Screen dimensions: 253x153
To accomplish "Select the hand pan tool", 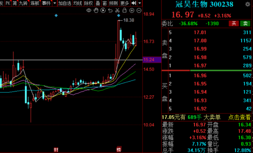I will 96,11.
